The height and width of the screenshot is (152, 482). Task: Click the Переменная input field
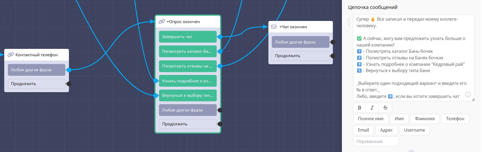pos(376,142)
